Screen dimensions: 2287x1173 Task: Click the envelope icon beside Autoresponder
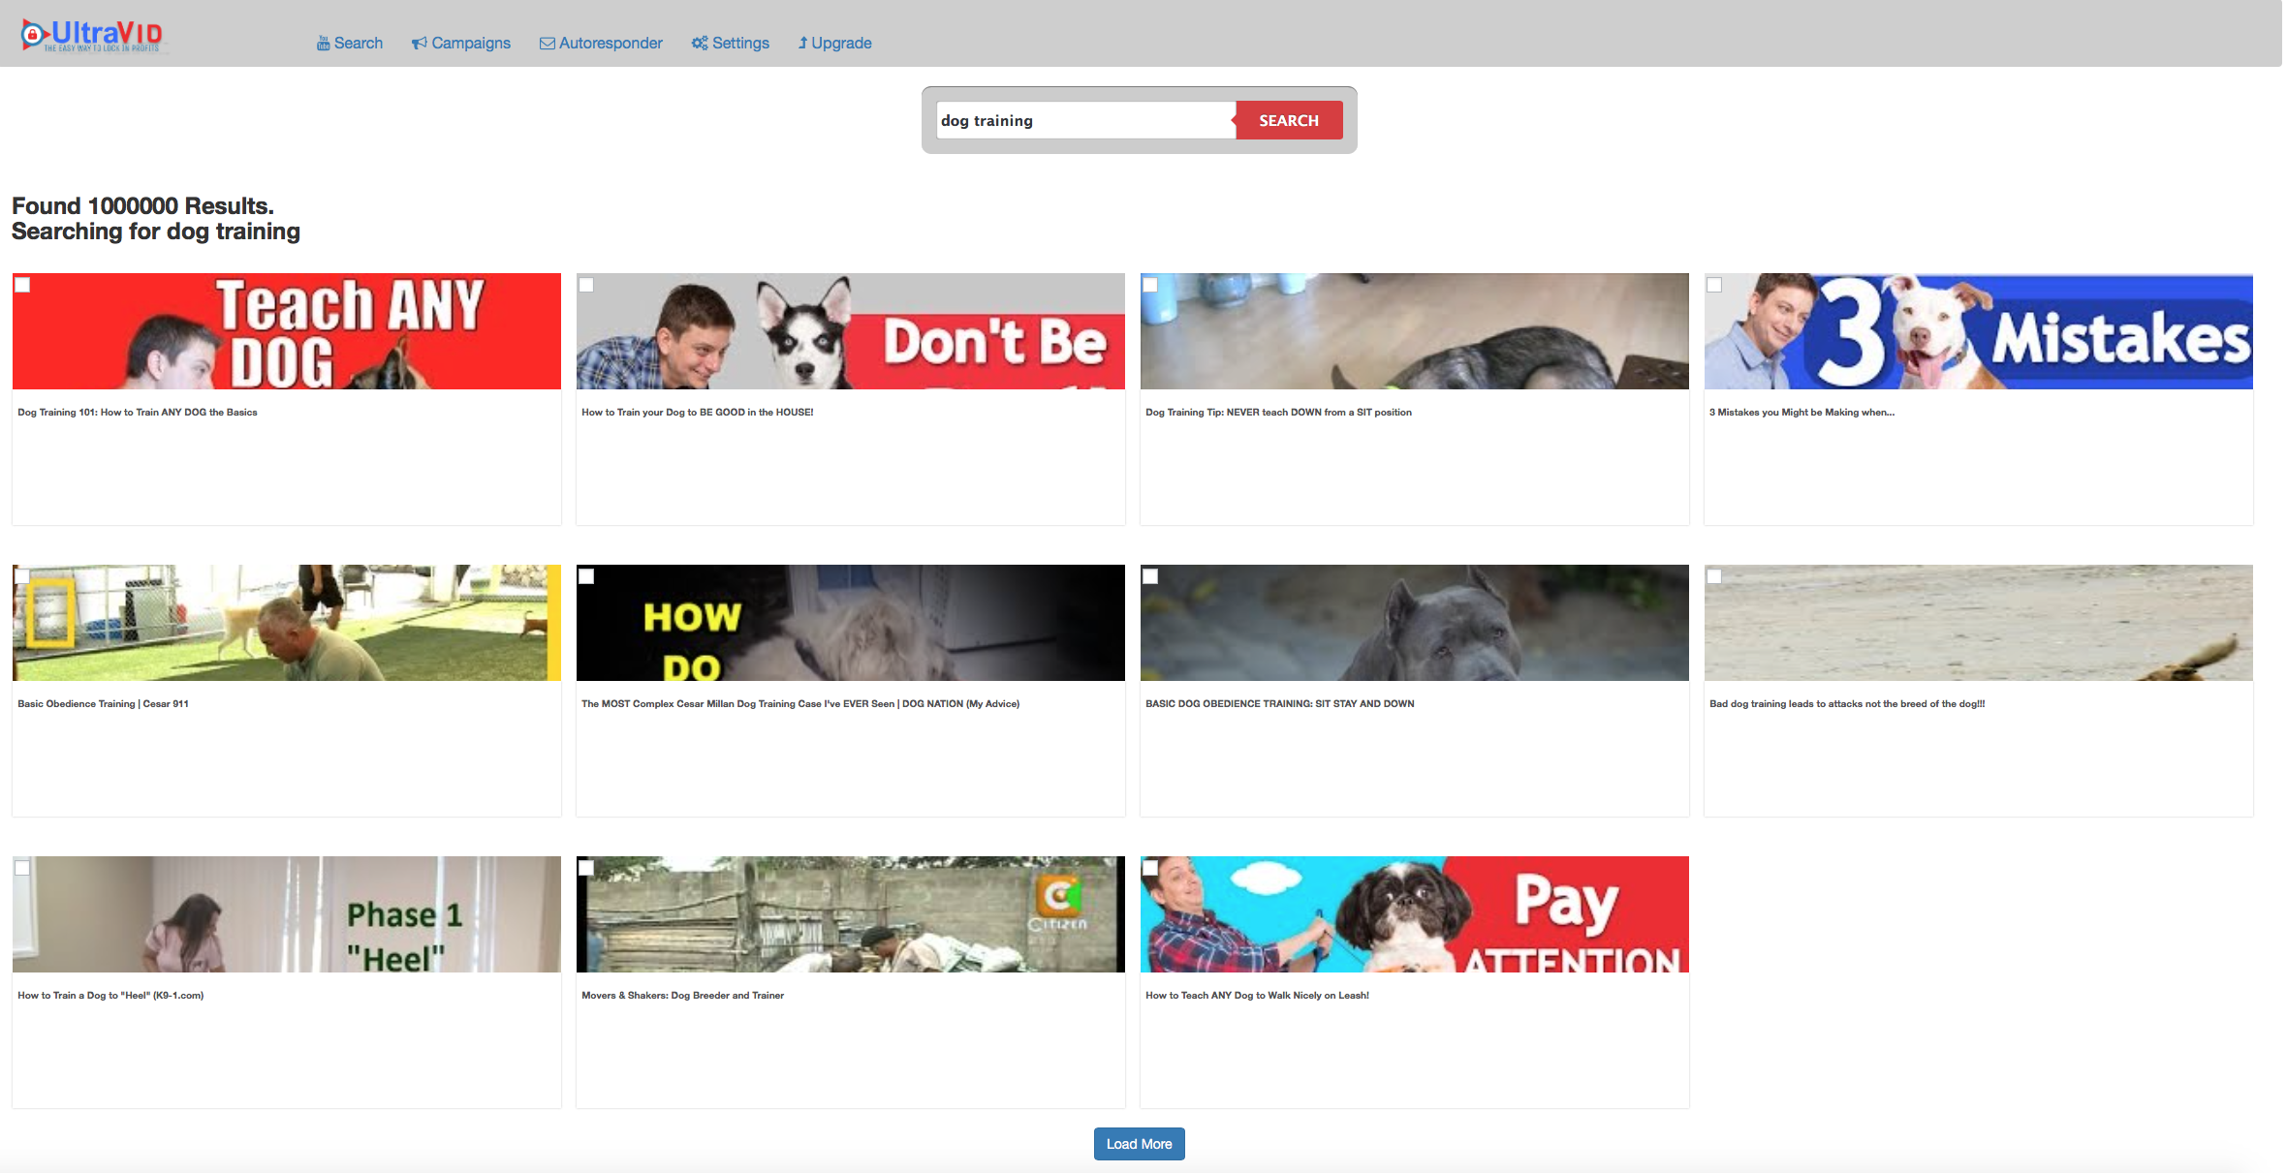click(x=547, y=44)
